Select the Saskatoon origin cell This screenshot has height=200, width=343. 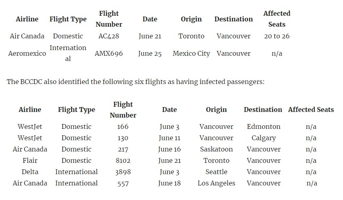click(216, 149)
